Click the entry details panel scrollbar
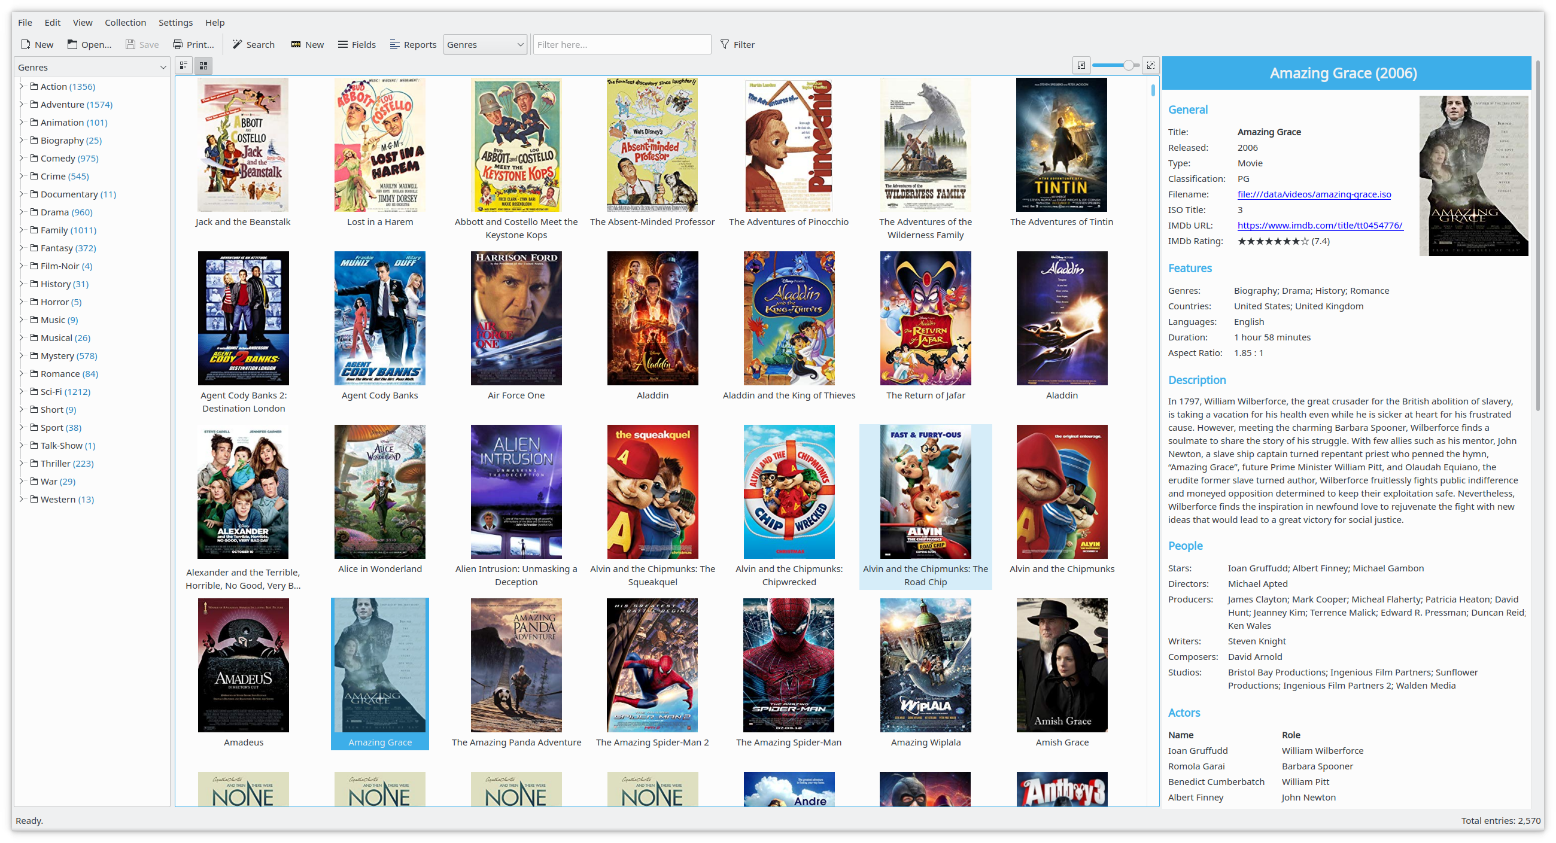 1539,236
